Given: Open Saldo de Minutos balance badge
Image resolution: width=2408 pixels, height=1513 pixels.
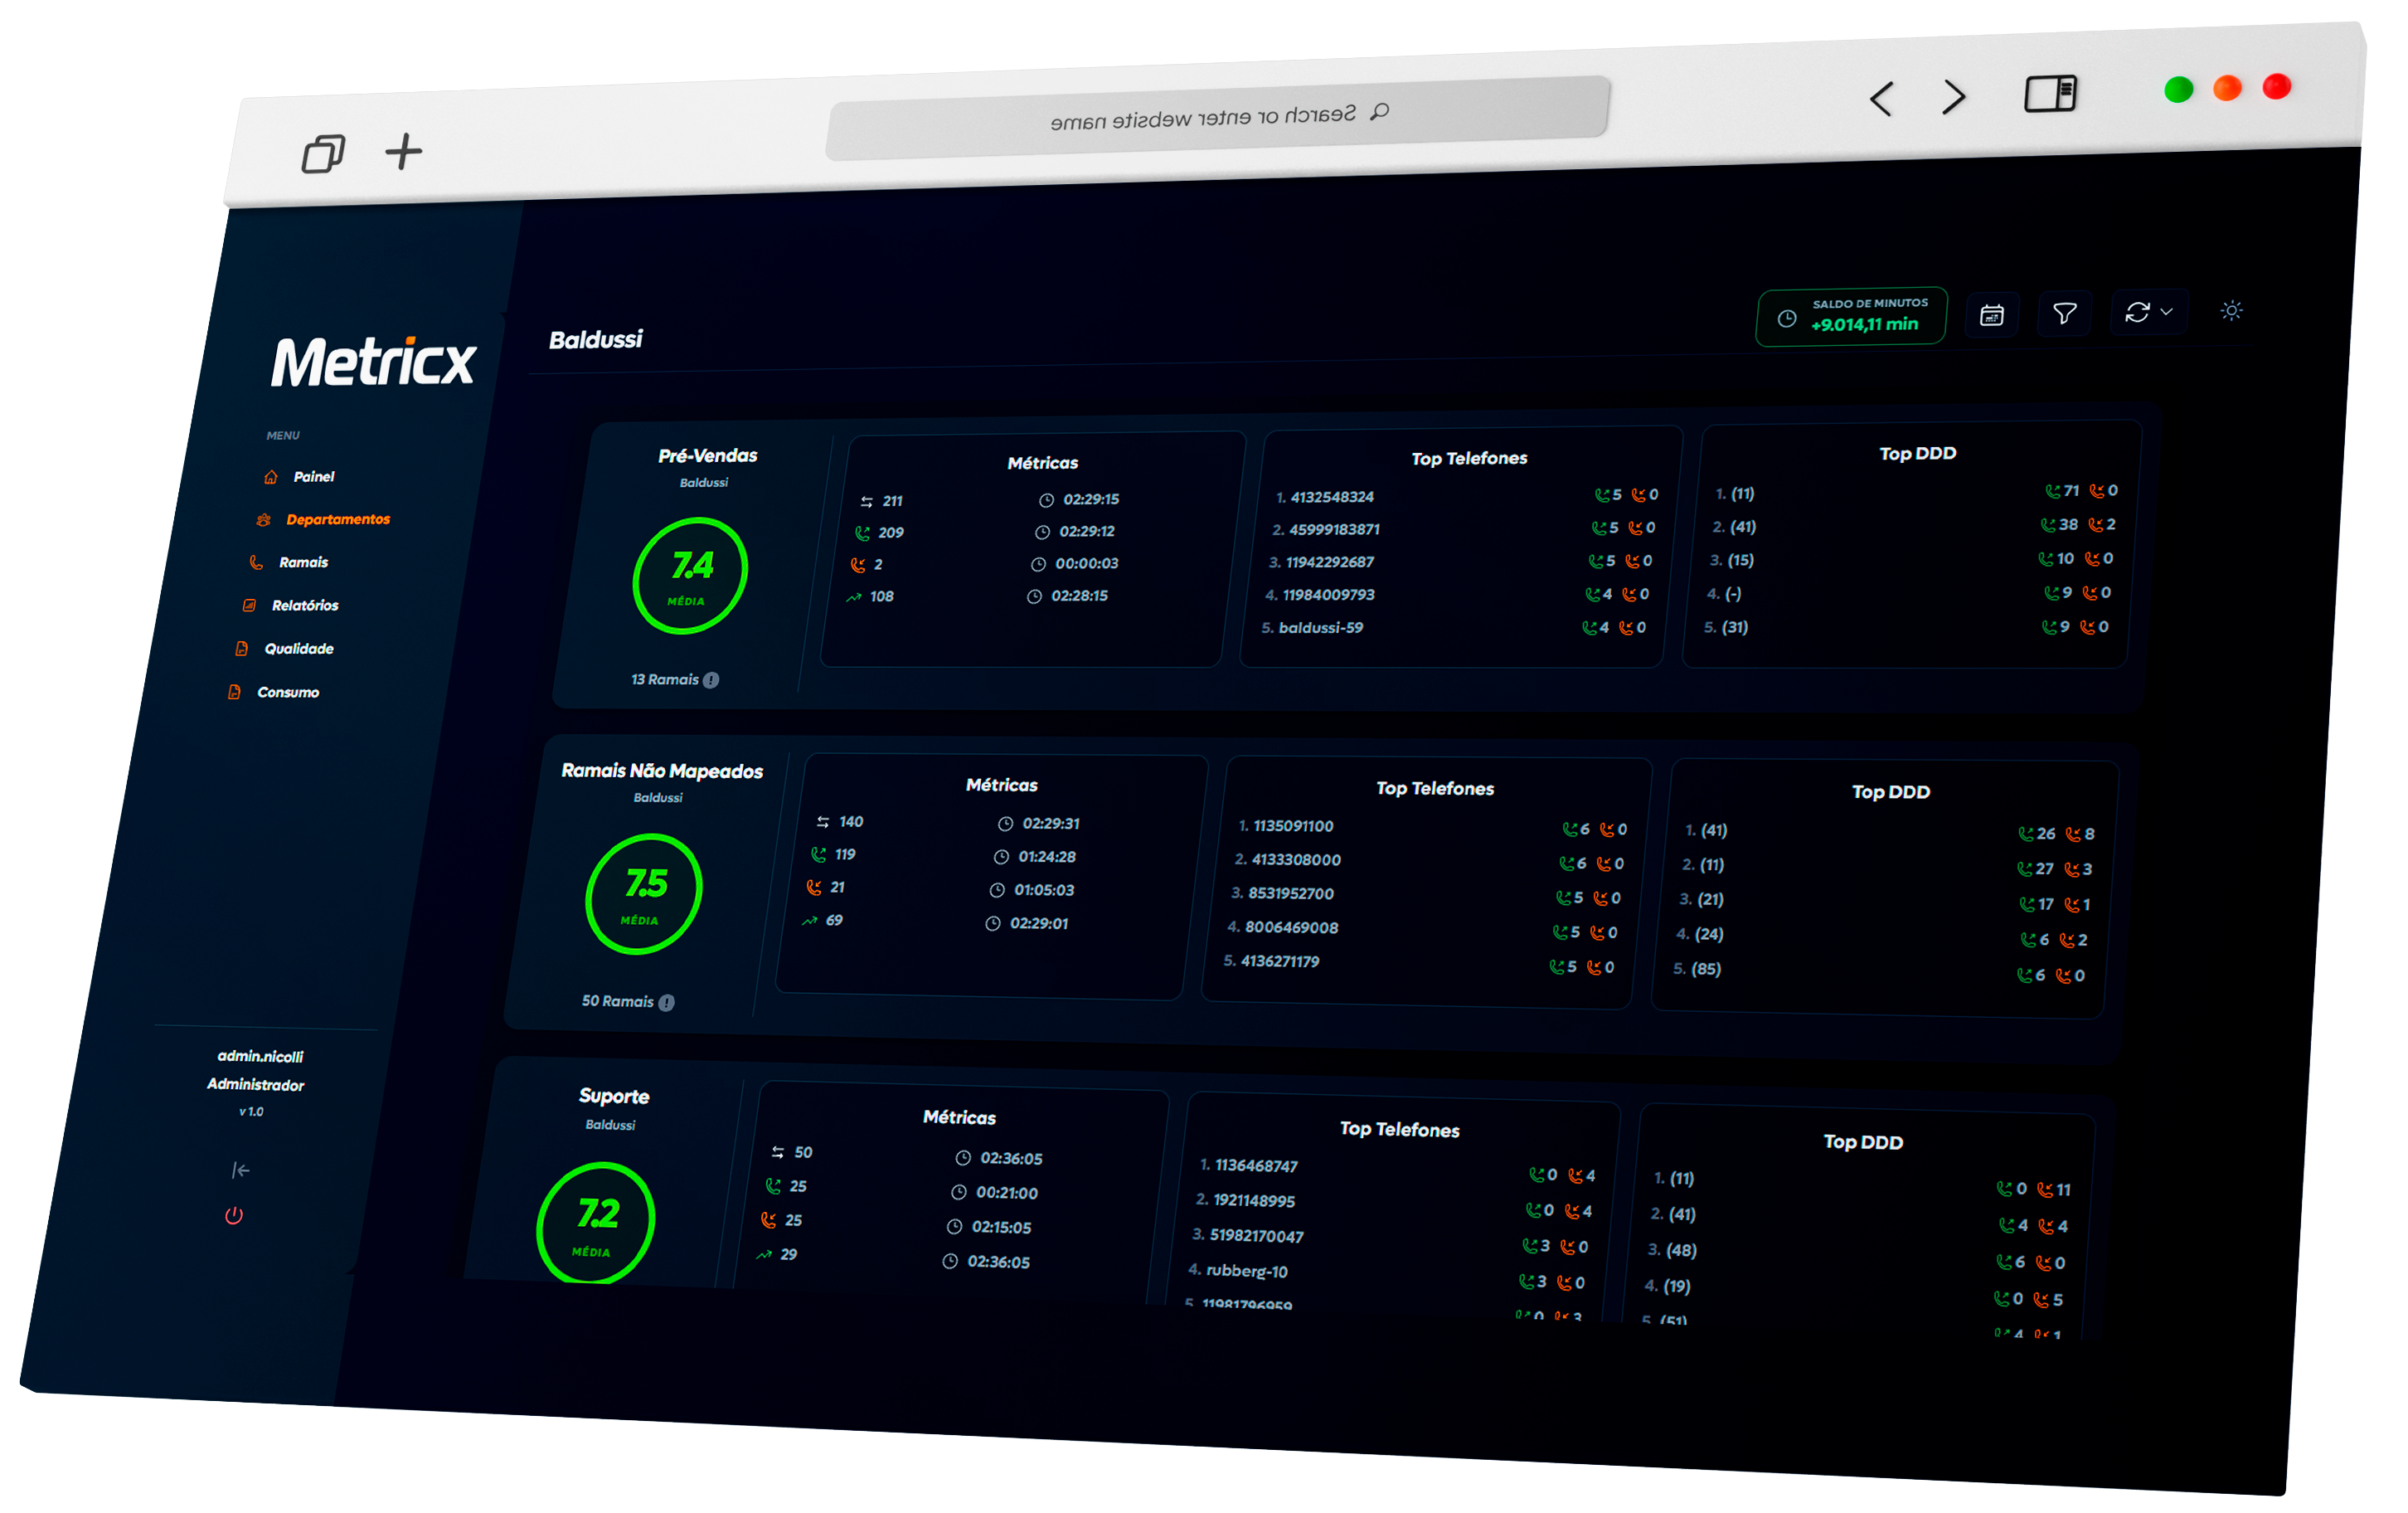Looking at the screenshot, I should [x=1851, y=316].
